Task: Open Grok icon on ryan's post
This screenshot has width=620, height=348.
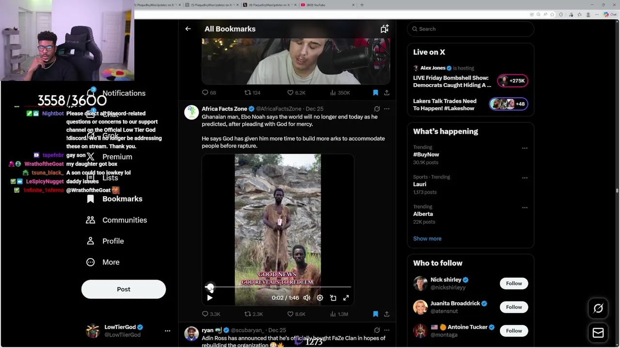Action: coord(377,330)
